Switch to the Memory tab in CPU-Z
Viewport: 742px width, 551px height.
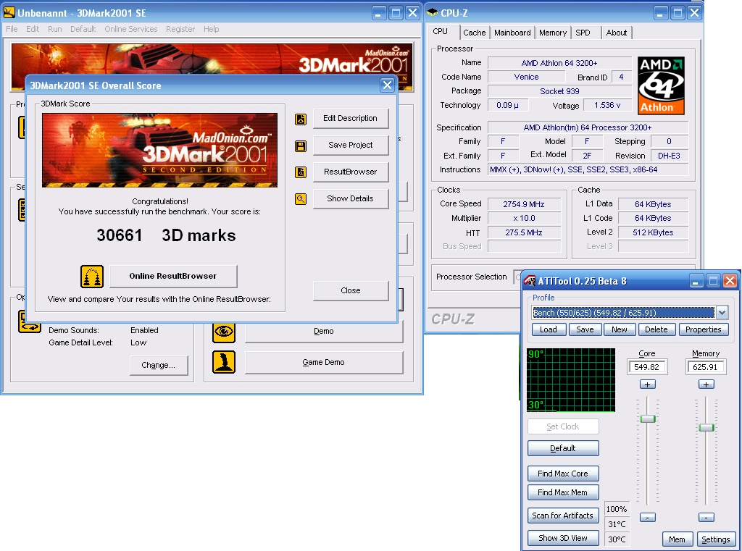553,33
